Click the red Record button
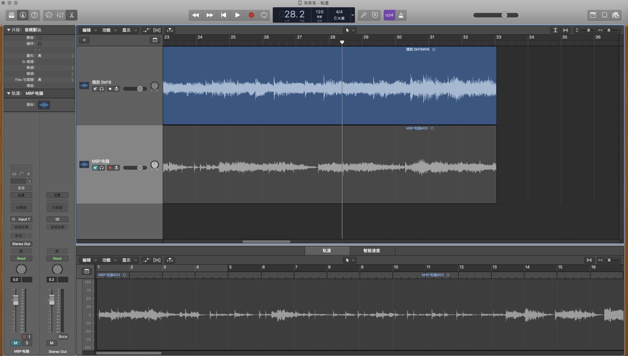The image size is (628, 356). coord(251,15)
